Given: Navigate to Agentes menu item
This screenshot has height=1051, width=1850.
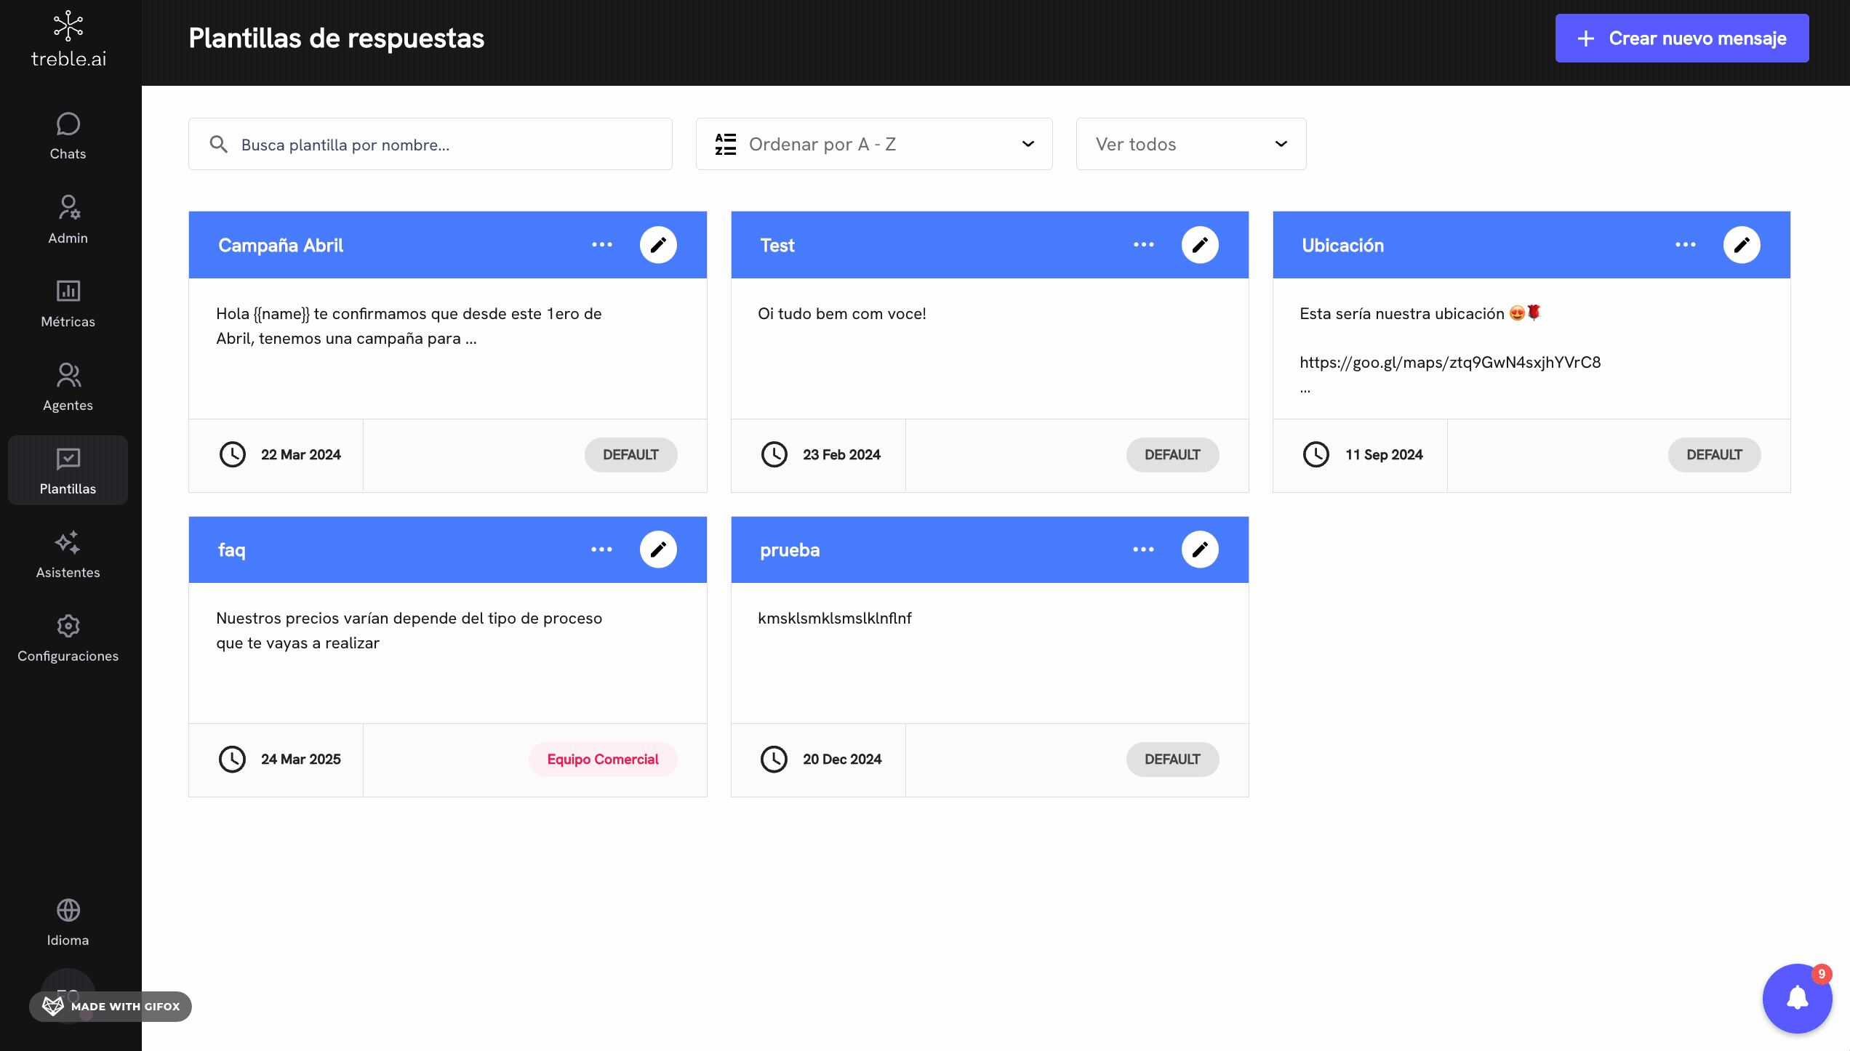Looking at the screenshot, I should tap(68, 387).
